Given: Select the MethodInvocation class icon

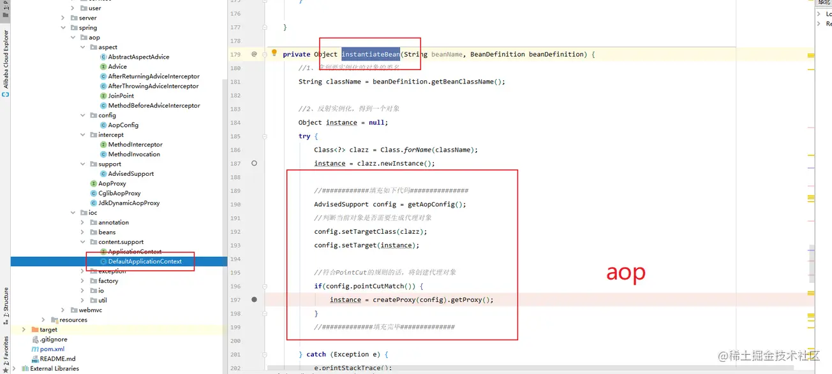Looking at the screenshot, I should (x=103, y=154).
